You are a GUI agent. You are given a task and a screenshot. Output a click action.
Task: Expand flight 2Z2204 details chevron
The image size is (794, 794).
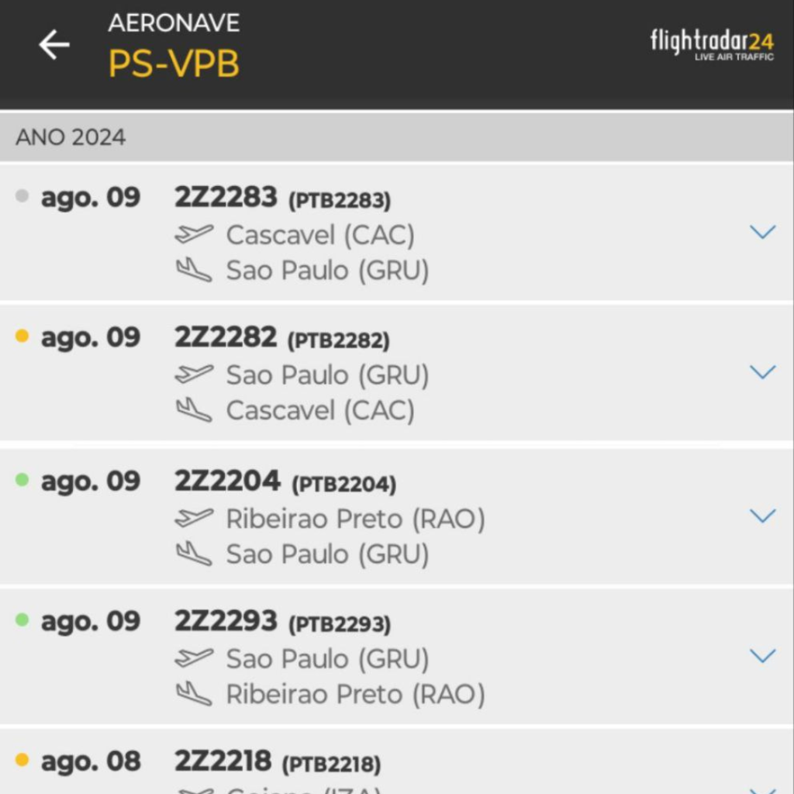[763, 516]
